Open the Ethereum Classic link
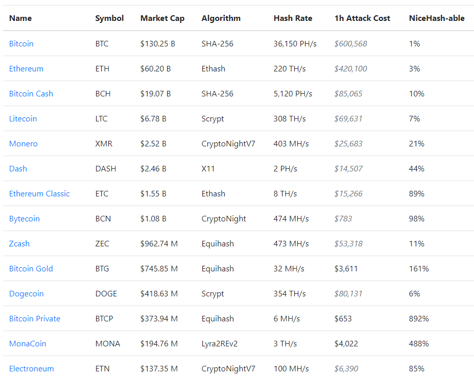Viewport: 474px width, 378px height. tap(39, 194)
